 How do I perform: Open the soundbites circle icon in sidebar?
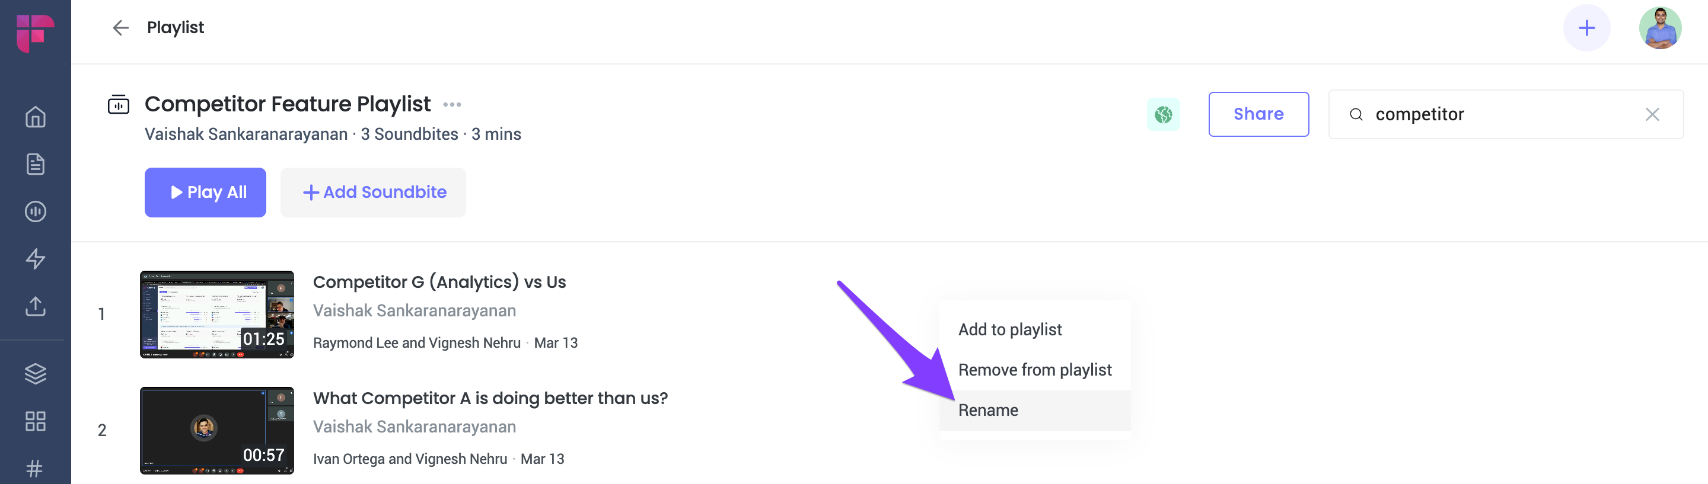[35, 211]
